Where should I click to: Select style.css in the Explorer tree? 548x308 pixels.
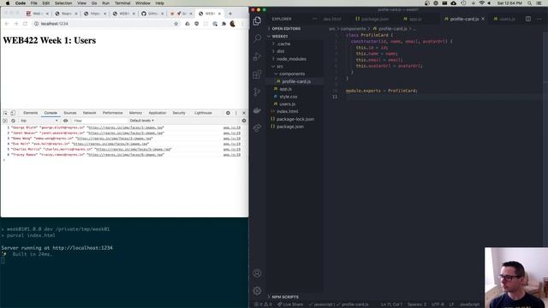pos(288,97)
